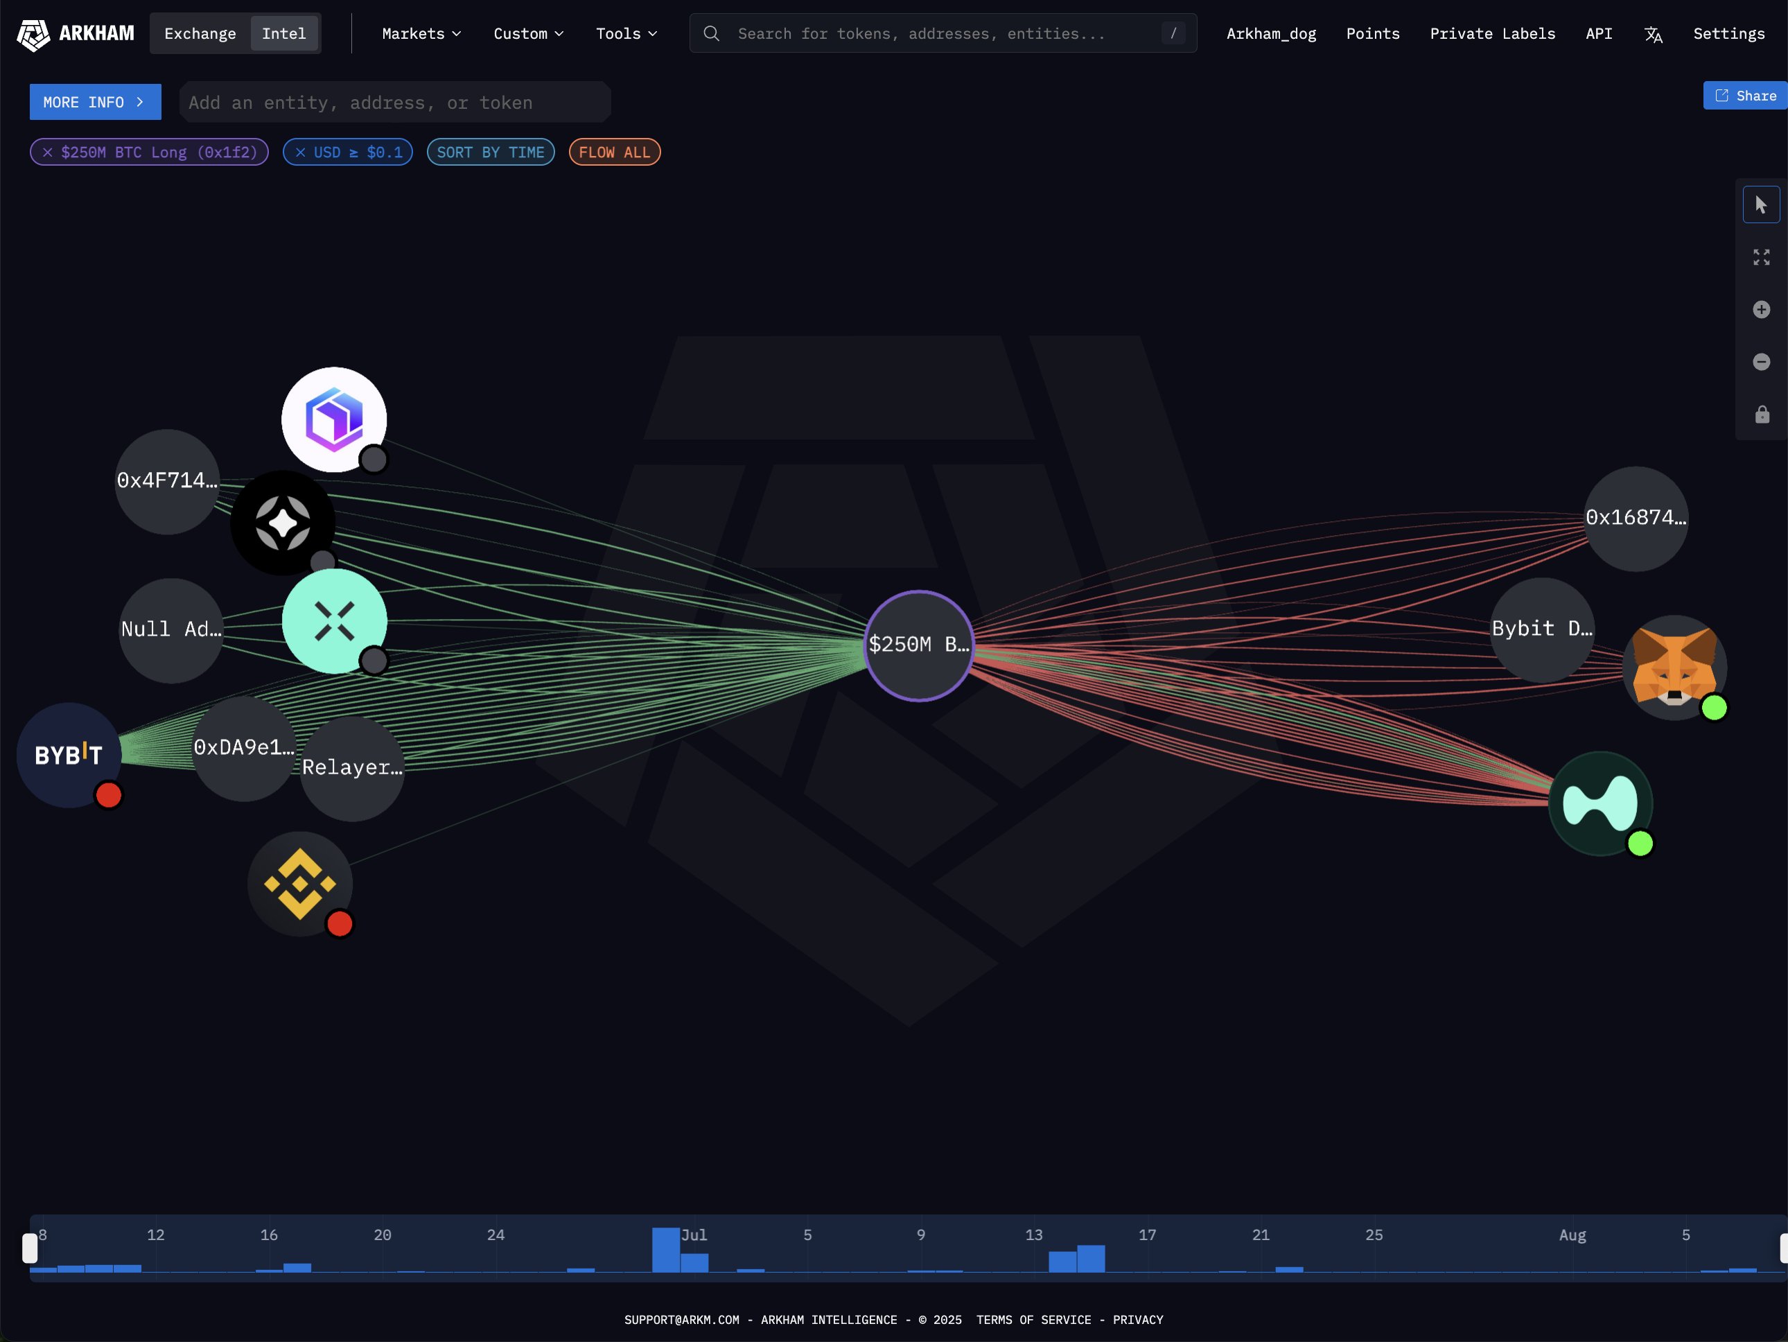Viewport: 1788px width, 1342px height.
Task: Select the mint green X-logo node
Action: pos(335,621)
